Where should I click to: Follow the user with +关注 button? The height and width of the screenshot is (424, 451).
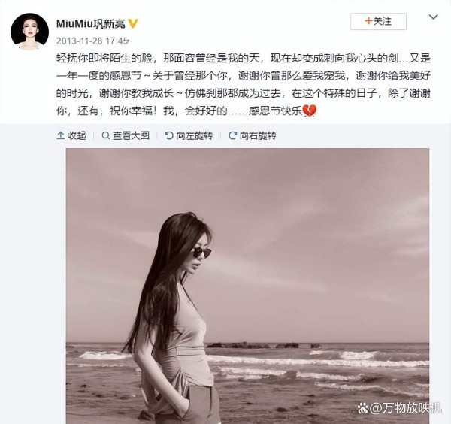378,21
